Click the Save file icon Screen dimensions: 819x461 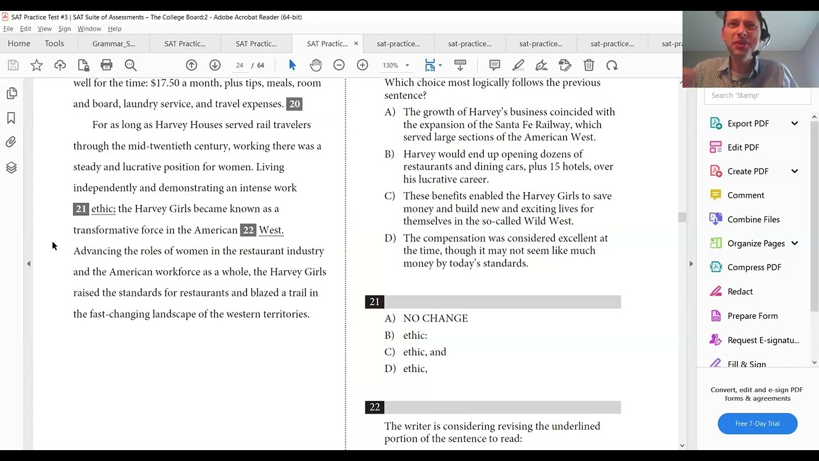point(13,65)
